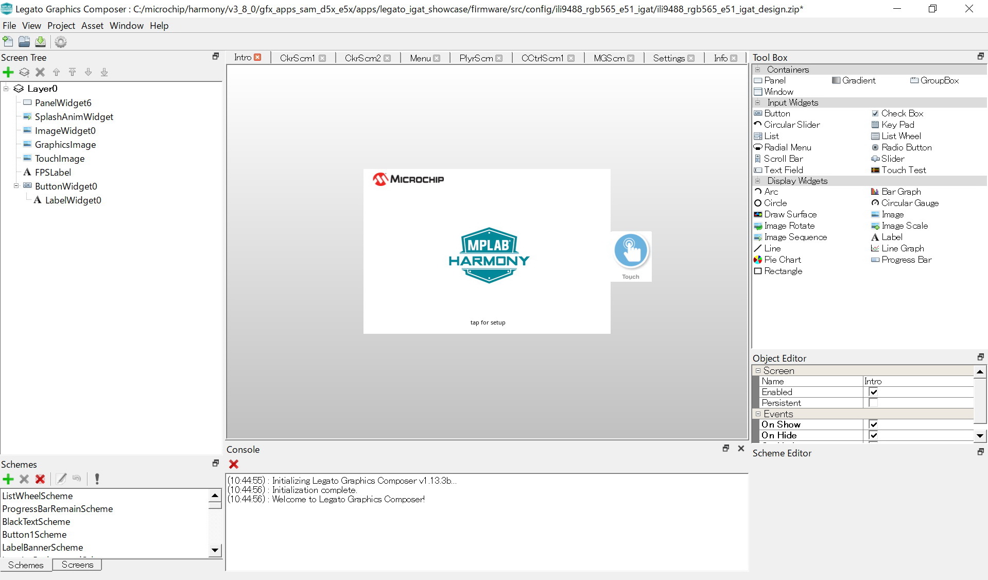Image resolution: width=988 pixels, height=580 pixels.
Task: Open the File menu
Action: point(9,26)
